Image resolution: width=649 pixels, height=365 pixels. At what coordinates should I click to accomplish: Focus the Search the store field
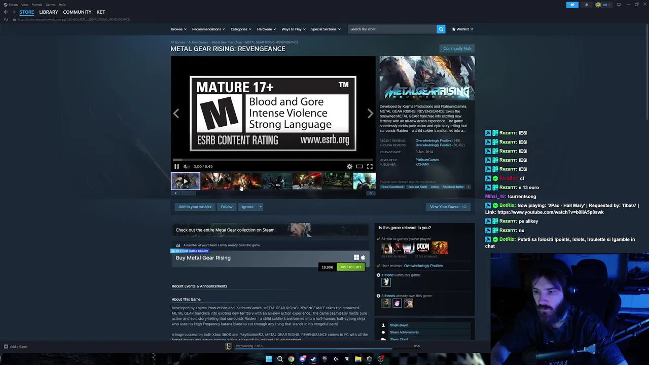click(x=392, y=29)
